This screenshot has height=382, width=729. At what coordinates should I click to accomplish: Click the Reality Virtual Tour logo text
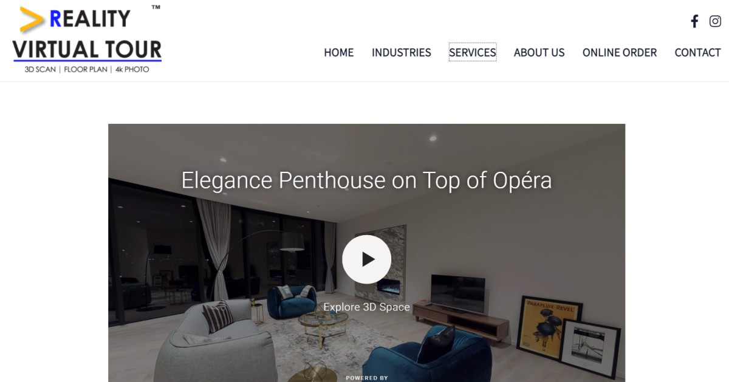coord(87,35)
